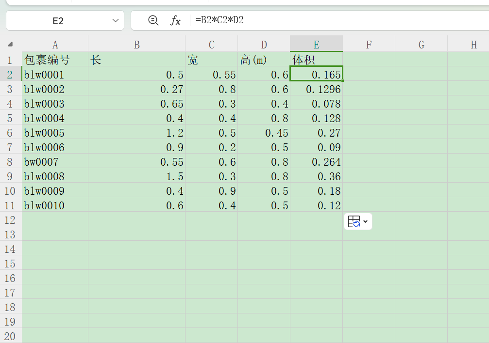The image size is (489, 343).
Task: Select cell containing blw0001
Action: 55,74
